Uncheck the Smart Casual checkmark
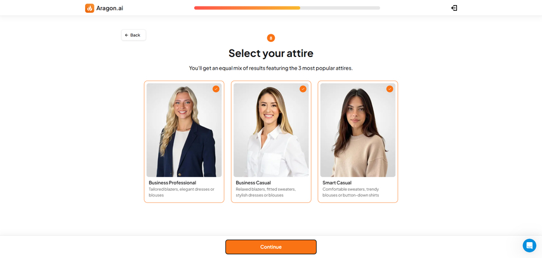 click(x=390, y=89)
